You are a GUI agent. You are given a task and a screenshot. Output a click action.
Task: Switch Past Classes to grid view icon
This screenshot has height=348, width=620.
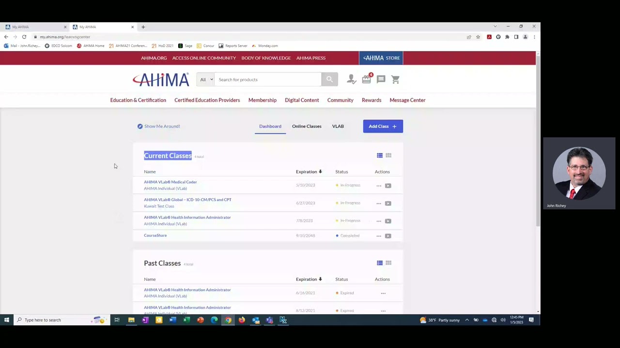click(x=388, y=263)
